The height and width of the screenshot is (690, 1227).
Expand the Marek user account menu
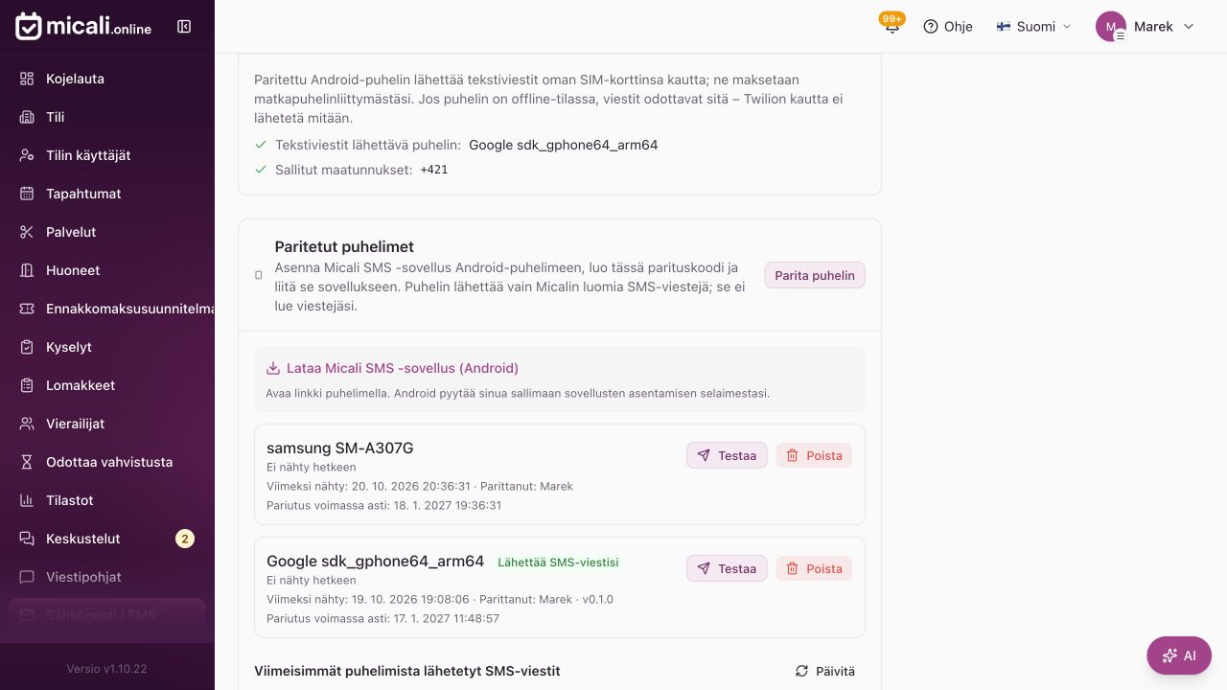1146,27
